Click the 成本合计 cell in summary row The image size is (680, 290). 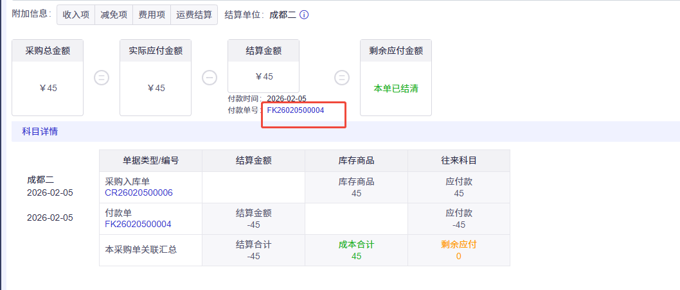[x=357, y=250]
